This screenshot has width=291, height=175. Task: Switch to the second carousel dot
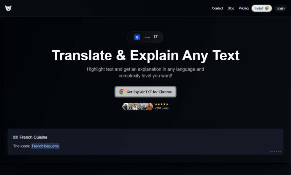[273, 151]
